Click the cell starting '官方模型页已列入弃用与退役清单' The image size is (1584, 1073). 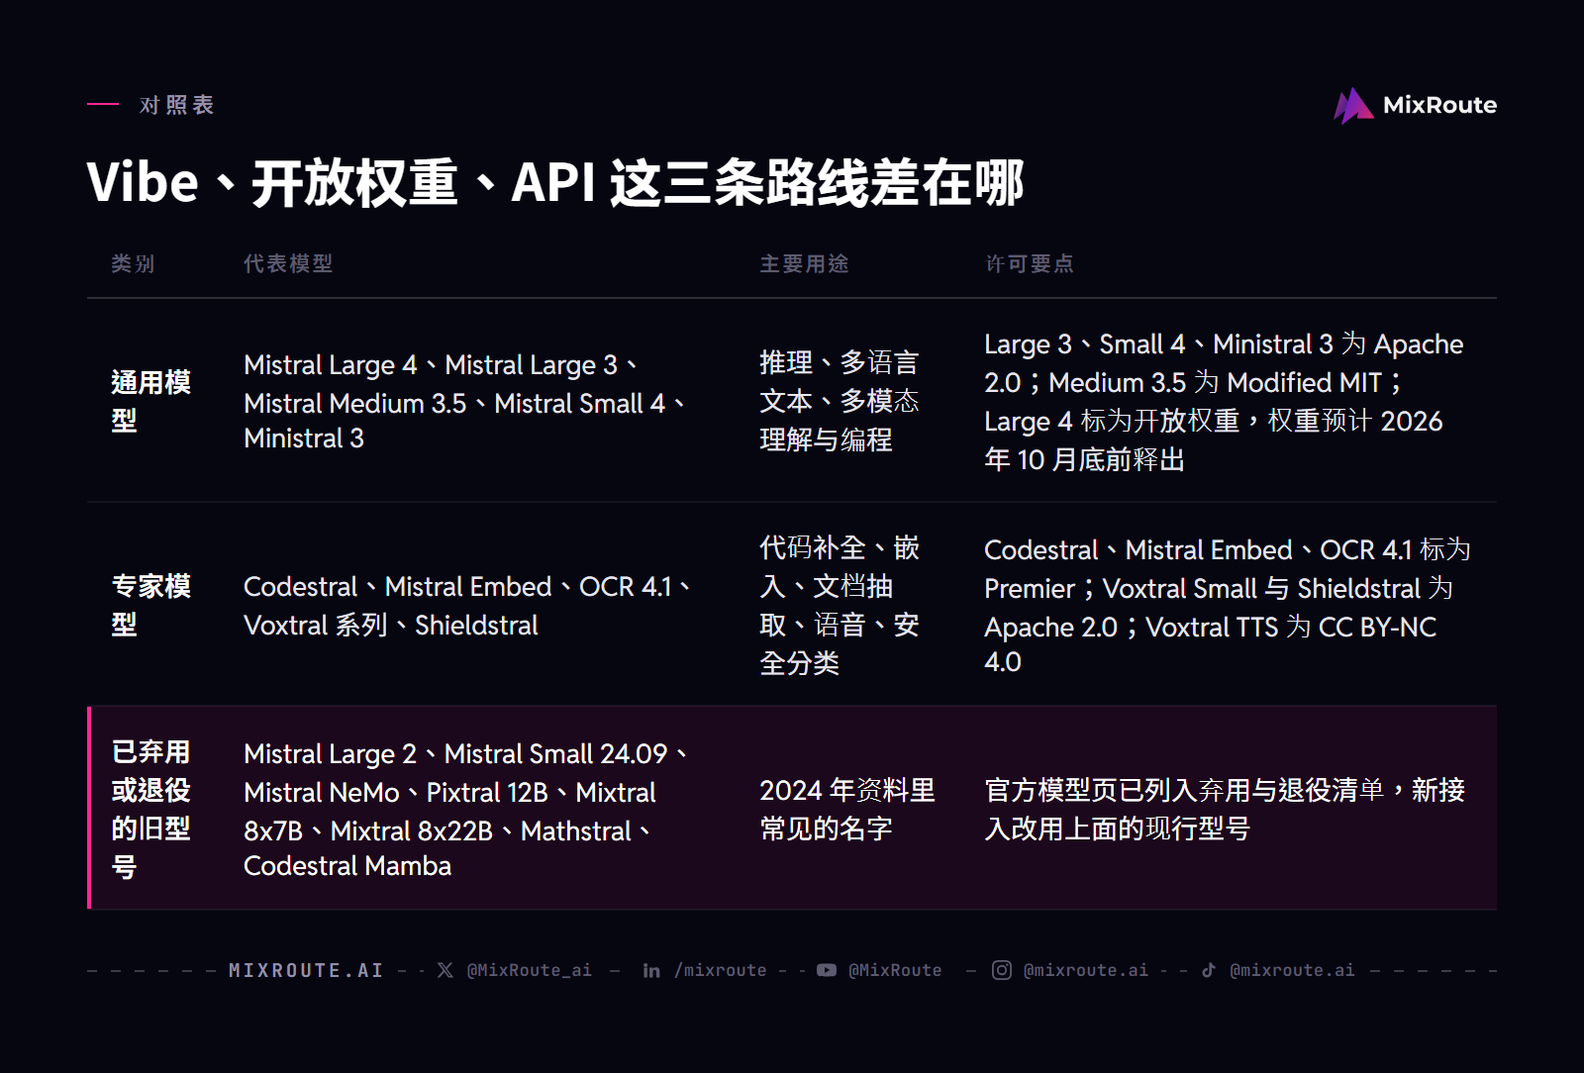1225,809
